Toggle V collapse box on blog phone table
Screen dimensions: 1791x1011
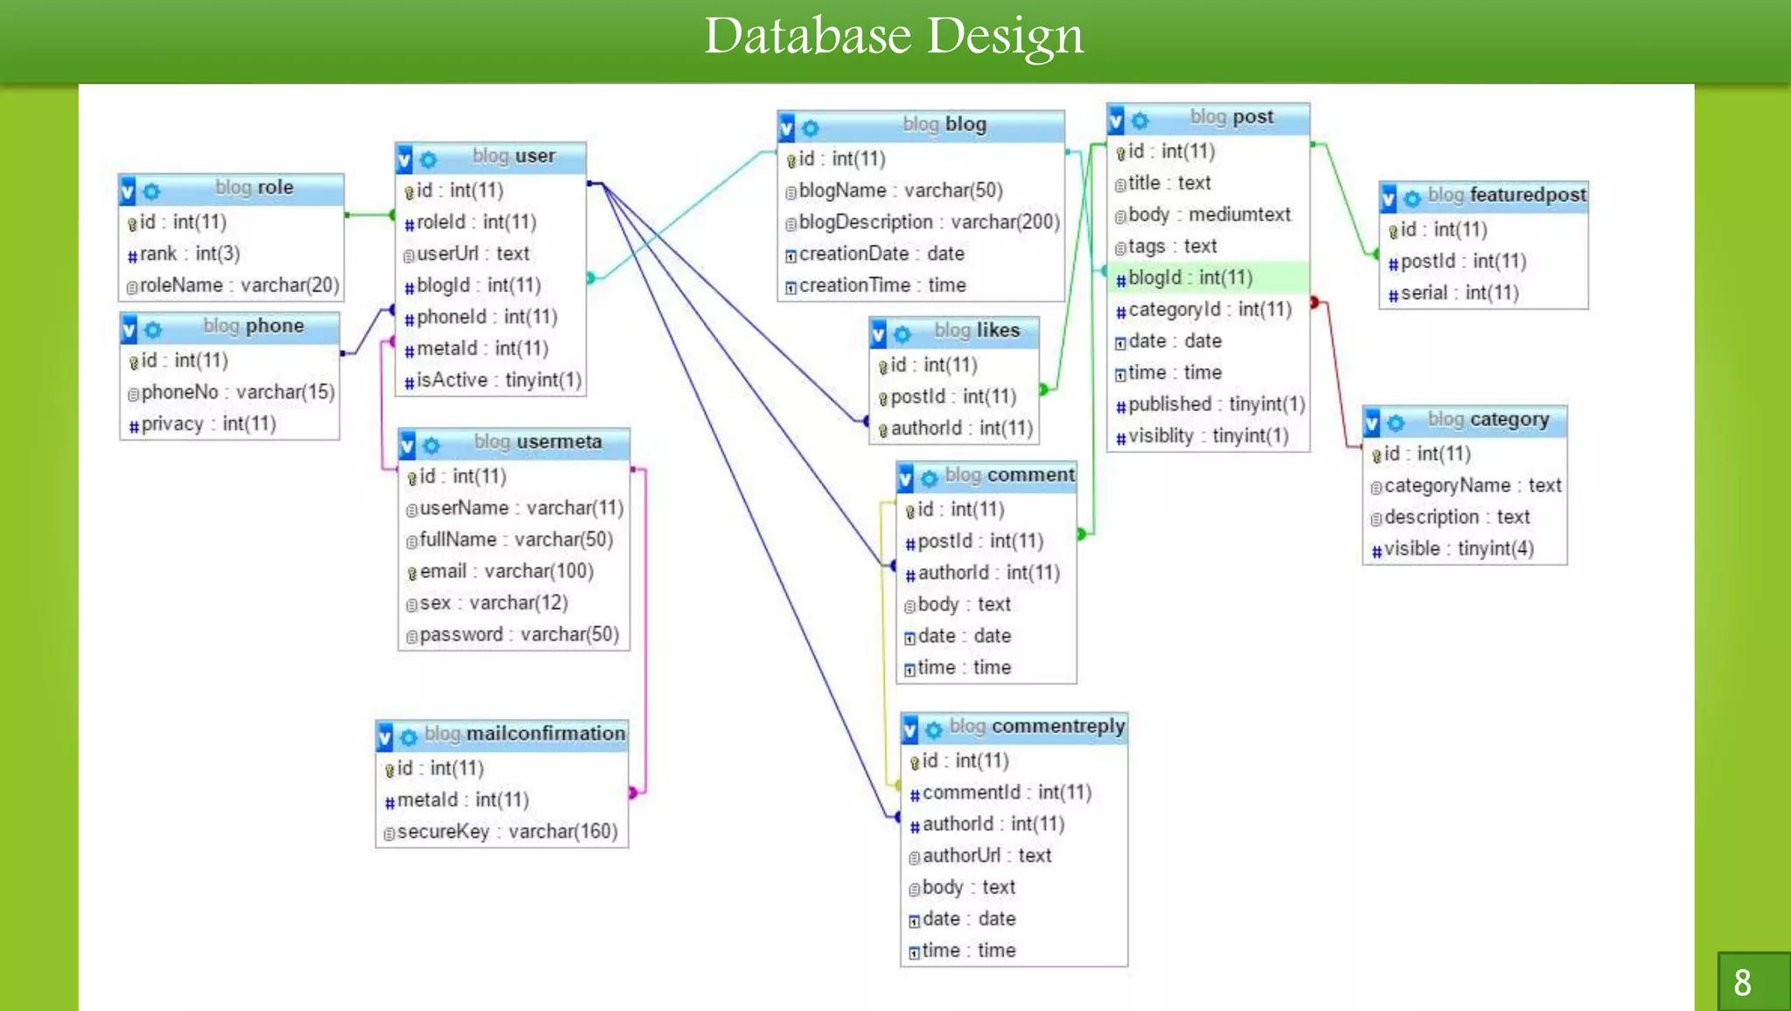129,329
